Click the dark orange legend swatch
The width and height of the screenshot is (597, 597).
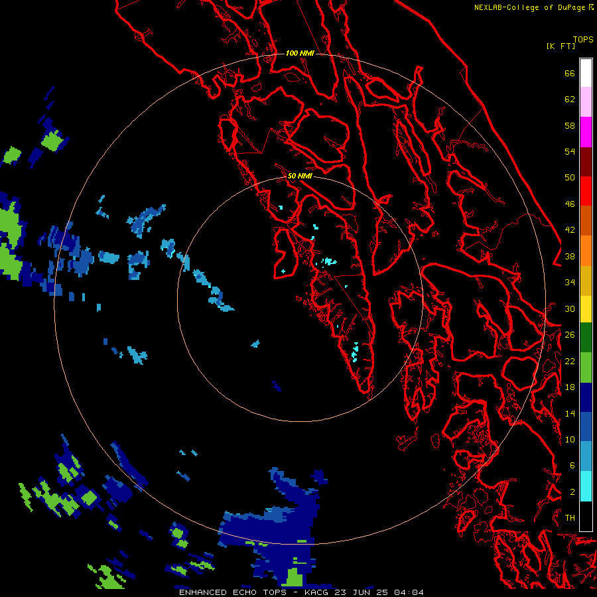click(x=586, y=221)
